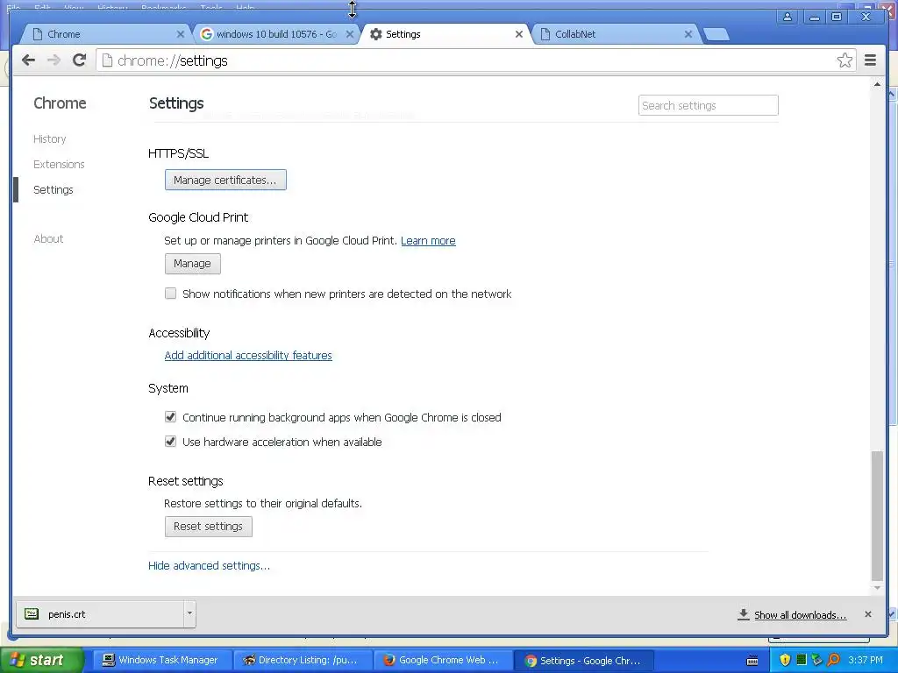Open About in the Chrome sidebar

[49, 238]
